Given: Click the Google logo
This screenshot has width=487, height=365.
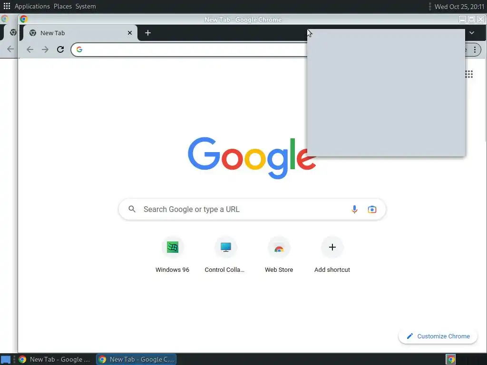Looking at the screenshot, I should pos(252,158).
